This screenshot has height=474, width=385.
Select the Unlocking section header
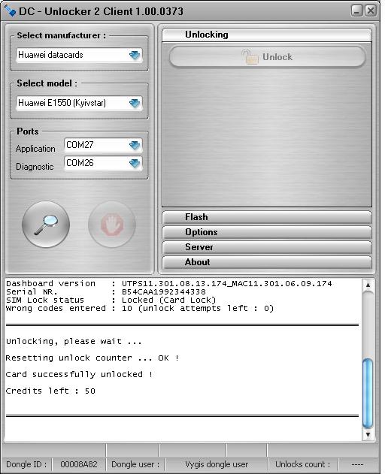click(x=267, y=35)
